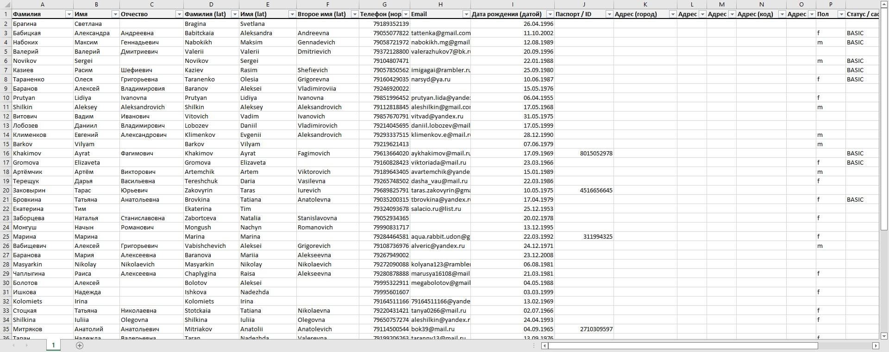Select the cell containing Заковырин
The width and height of the screenshot is (889, 352).
point(43,190)
